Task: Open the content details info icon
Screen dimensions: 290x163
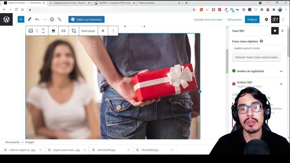Action: [x=52, y=19]
